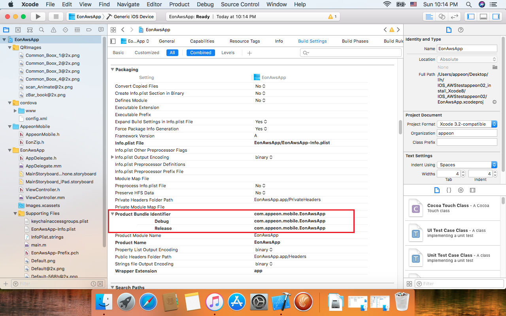Open the Test navigator
This screenshot has width=506, height=316.
pyautogui.click(x=65, y=30)
